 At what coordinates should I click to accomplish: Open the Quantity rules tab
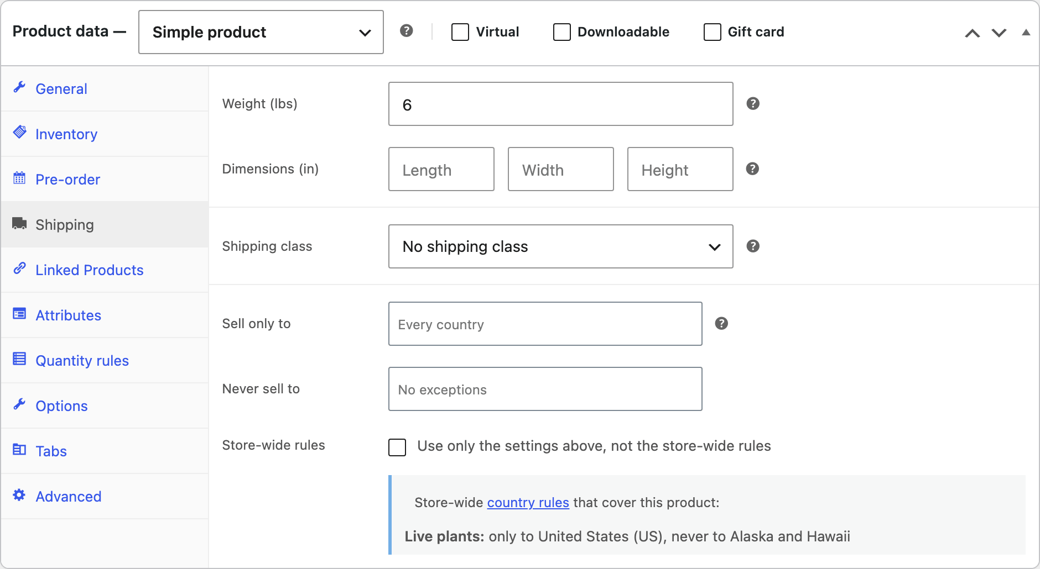click(105, 361)
